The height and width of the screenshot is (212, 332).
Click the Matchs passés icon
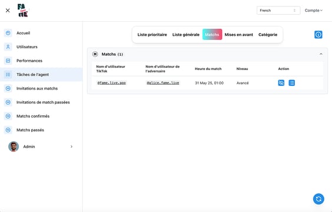coord(8,130)
